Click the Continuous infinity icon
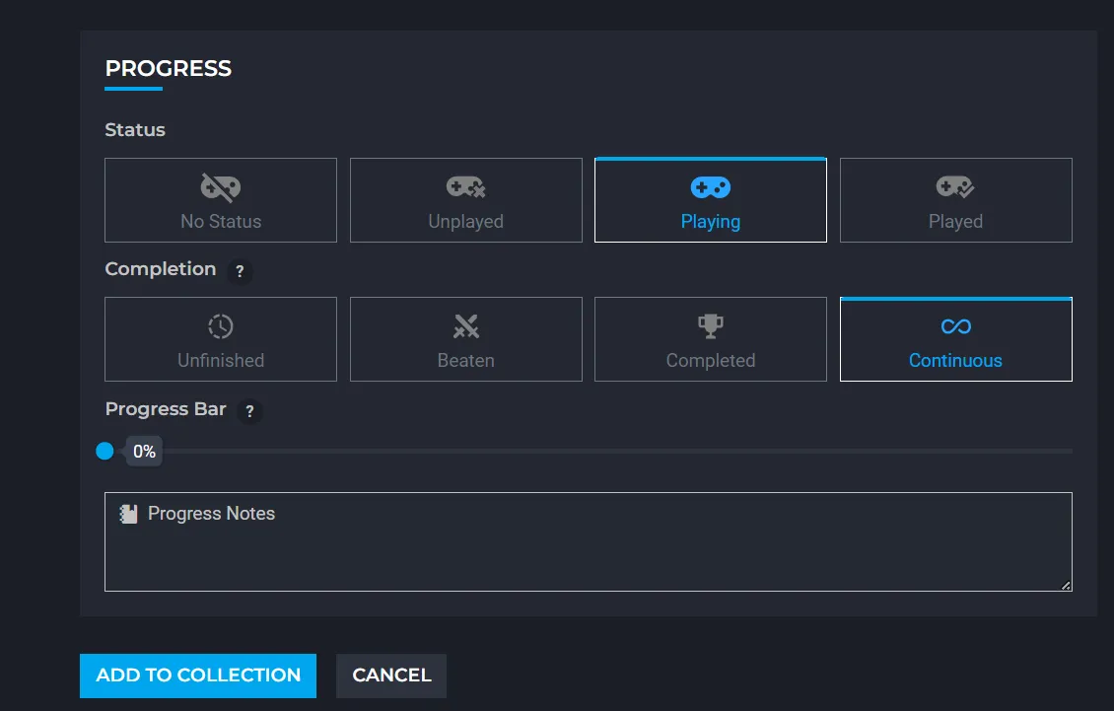Image resolution: width=1114 pixels, height=711 pixels. tap(954, 325)
